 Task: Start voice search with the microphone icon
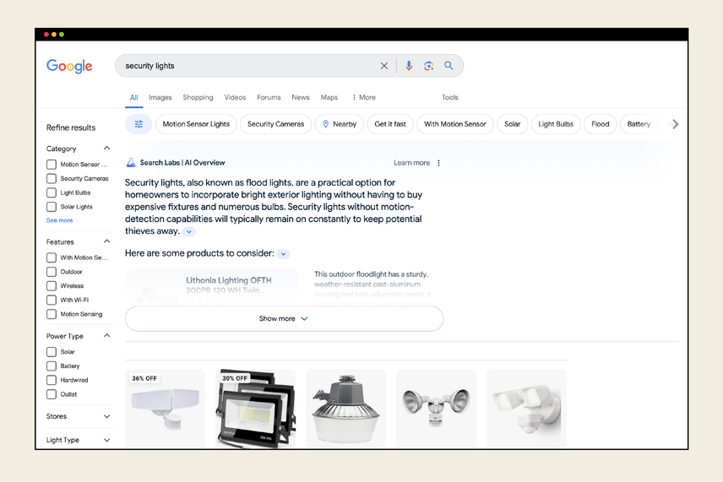point(409,66)
